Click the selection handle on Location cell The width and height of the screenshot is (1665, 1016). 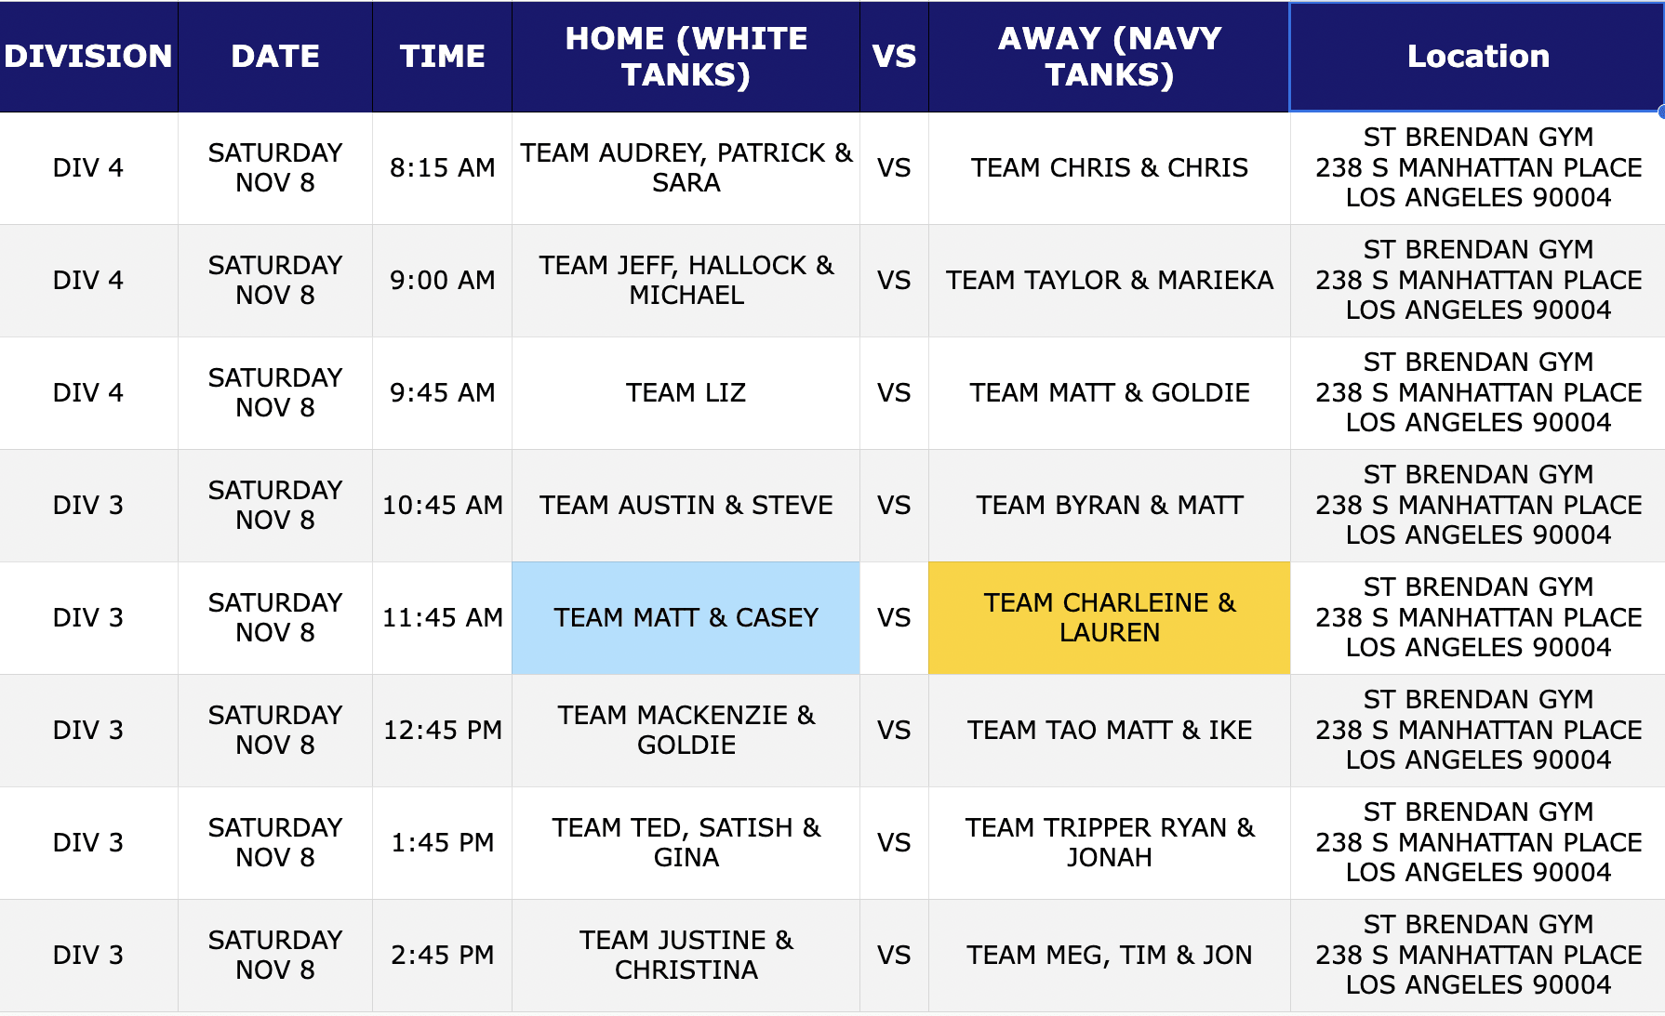pos(1661,112)
